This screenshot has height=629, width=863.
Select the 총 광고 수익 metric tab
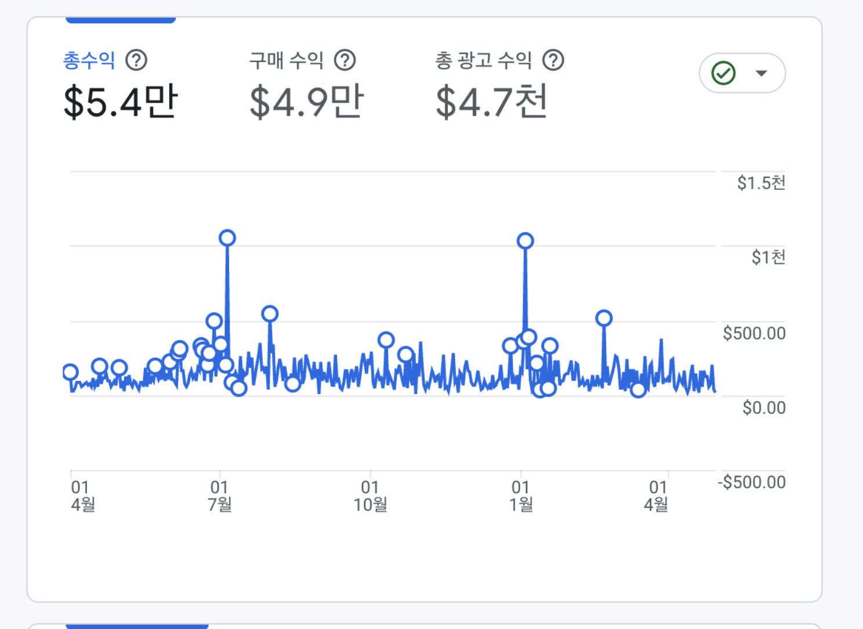pyautogui.click(x=483, y=60)
